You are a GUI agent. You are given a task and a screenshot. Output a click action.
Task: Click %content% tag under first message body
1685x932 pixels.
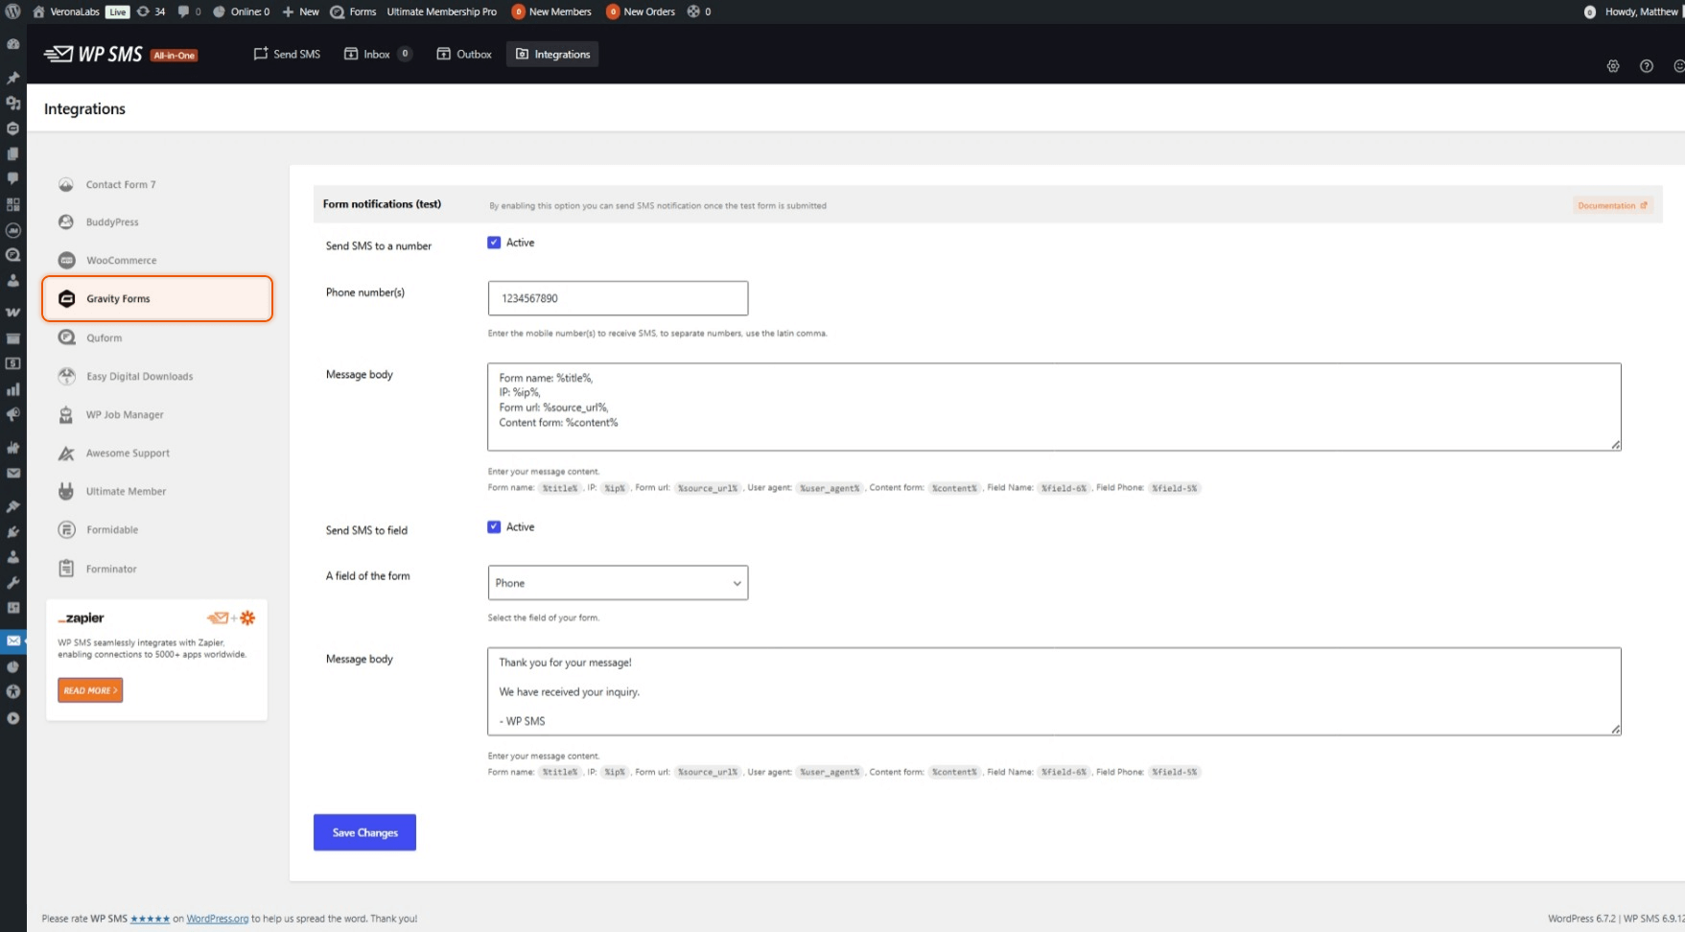pyautogui.click(x=954, y=488)
